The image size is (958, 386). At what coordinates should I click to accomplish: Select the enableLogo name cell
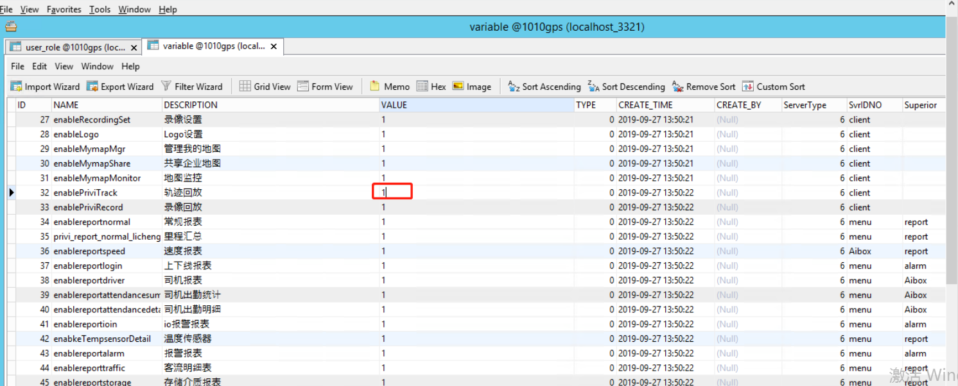tap(107, 134)
